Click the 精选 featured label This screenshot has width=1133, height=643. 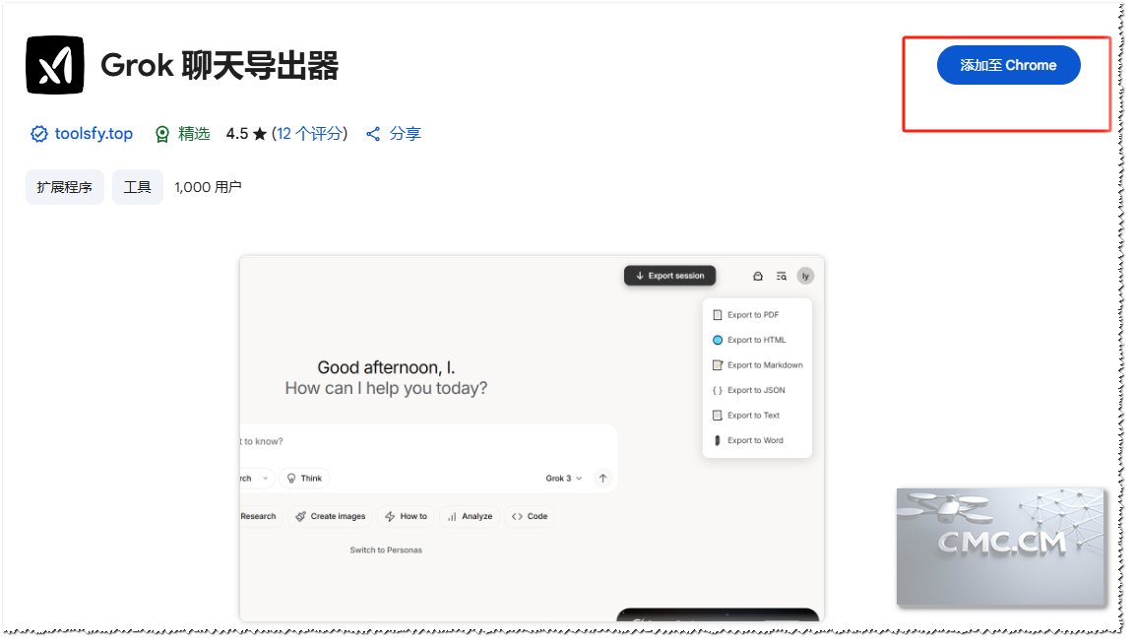point(194,134)
